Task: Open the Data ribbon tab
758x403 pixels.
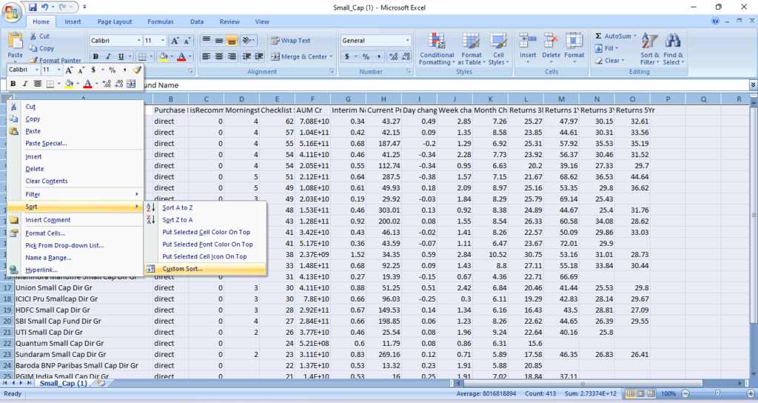Action: [197, 21]
